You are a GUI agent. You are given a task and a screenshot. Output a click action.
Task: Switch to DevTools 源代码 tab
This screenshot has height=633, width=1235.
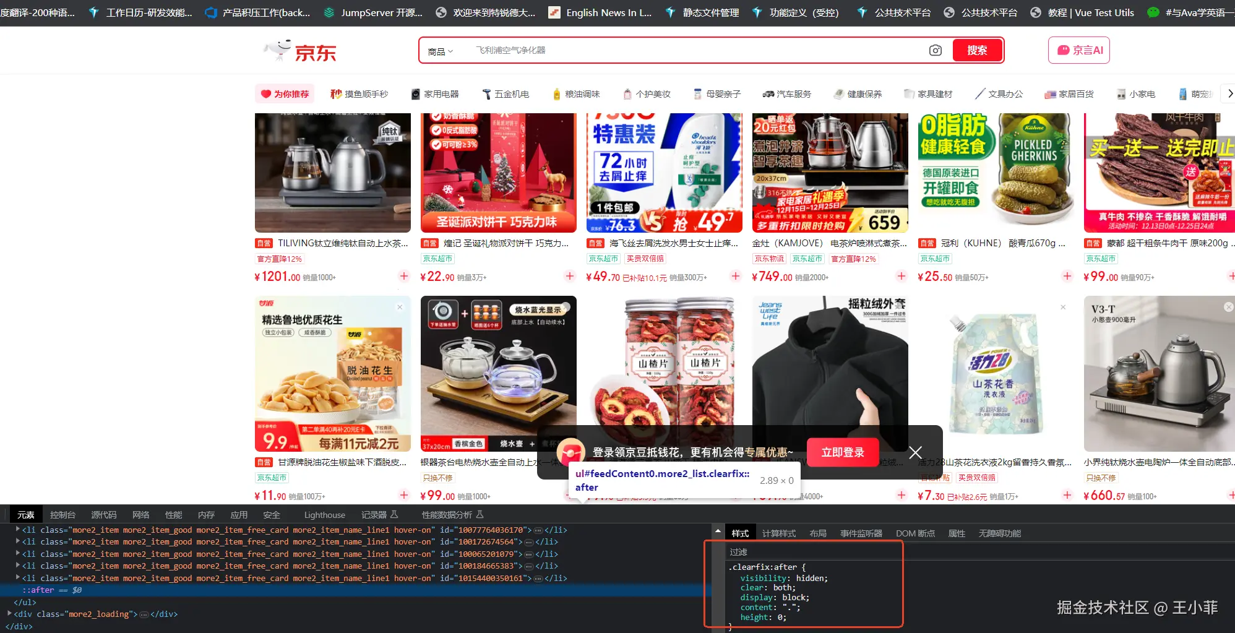pos(104,515)
